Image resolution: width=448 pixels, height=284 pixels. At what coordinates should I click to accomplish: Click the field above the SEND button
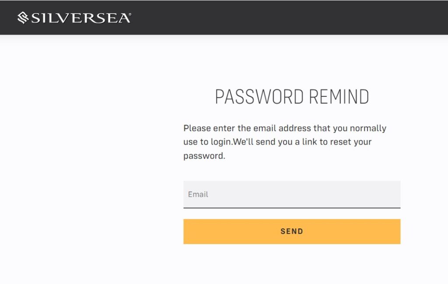tap(291, 194)
